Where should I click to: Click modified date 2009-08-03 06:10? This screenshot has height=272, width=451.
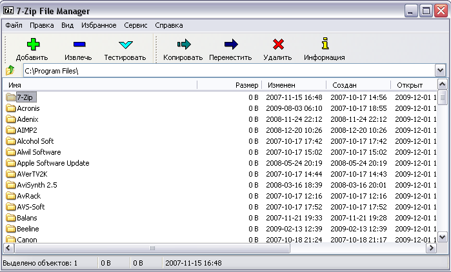tap(294, 108)
